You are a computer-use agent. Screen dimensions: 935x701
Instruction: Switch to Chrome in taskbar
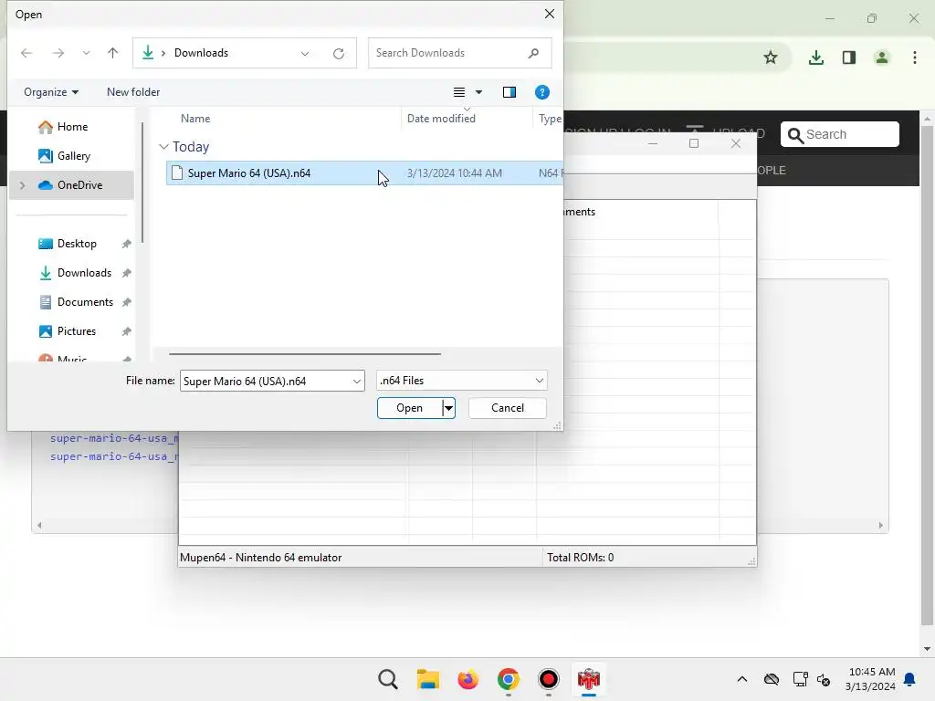(x=508, y=679)
